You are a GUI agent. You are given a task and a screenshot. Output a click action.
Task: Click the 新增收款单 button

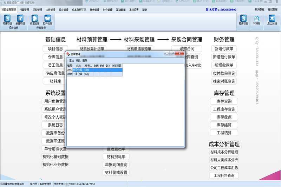pyautogui.click(x=224, y=65)
